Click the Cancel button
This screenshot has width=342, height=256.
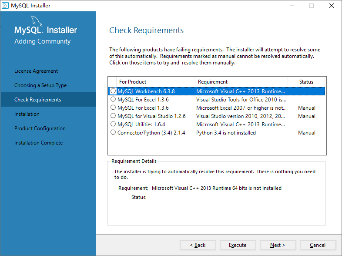click(x=318, y=245)
